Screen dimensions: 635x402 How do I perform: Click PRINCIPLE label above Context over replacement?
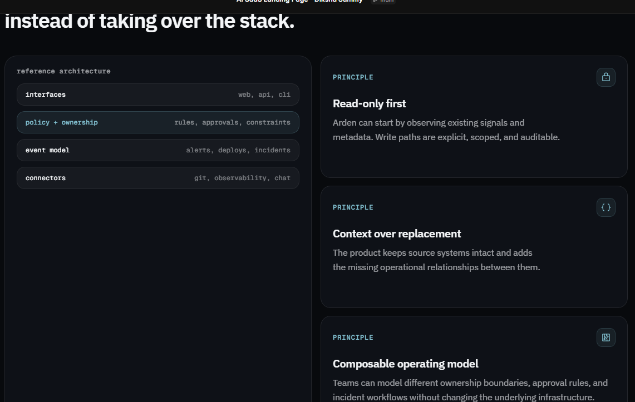click(x=353, y=207)
